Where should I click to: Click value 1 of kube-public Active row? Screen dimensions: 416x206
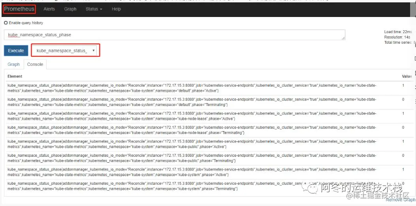pyautogui.click(x=403, y=142)
